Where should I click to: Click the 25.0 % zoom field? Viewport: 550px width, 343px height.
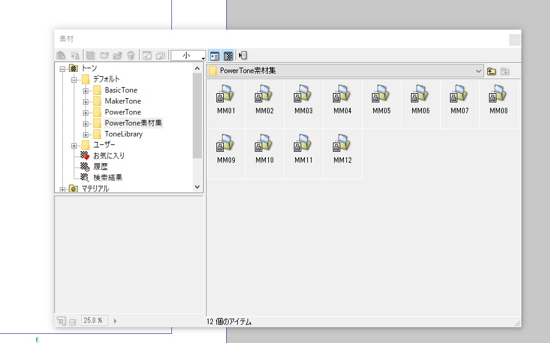point(94,320)
